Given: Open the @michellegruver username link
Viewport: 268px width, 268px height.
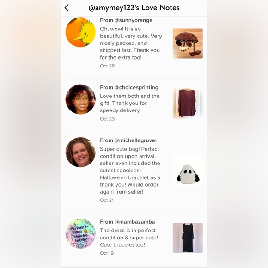Looking at the screenshot, I should point(136,140).
